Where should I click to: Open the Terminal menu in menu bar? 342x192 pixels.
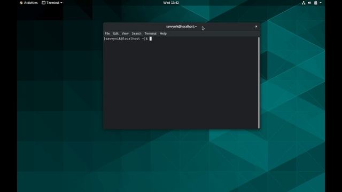pyautogui.click(x=151, y=34)
